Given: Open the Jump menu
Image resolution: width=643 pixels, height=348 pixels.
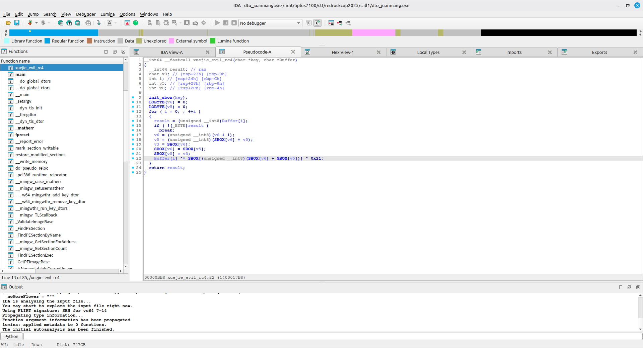Looking at the screenshot, I should [x=33, y=14].
